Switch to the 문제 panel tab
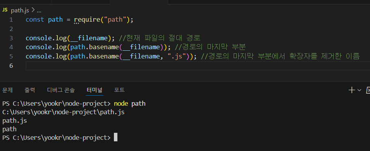Screen dimensions: 370x151 coord(7,90)
